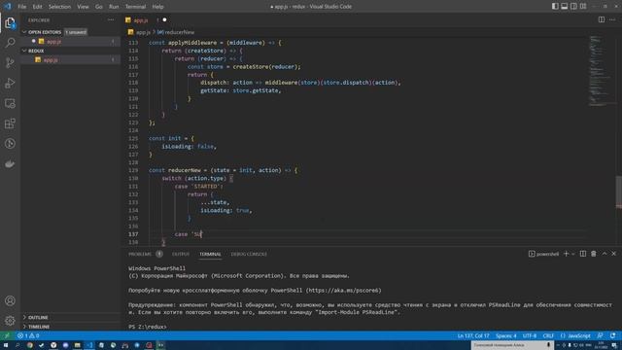Click the Alice voice assistant microphone
Screen dimensions: 622x350
point(548,345)
